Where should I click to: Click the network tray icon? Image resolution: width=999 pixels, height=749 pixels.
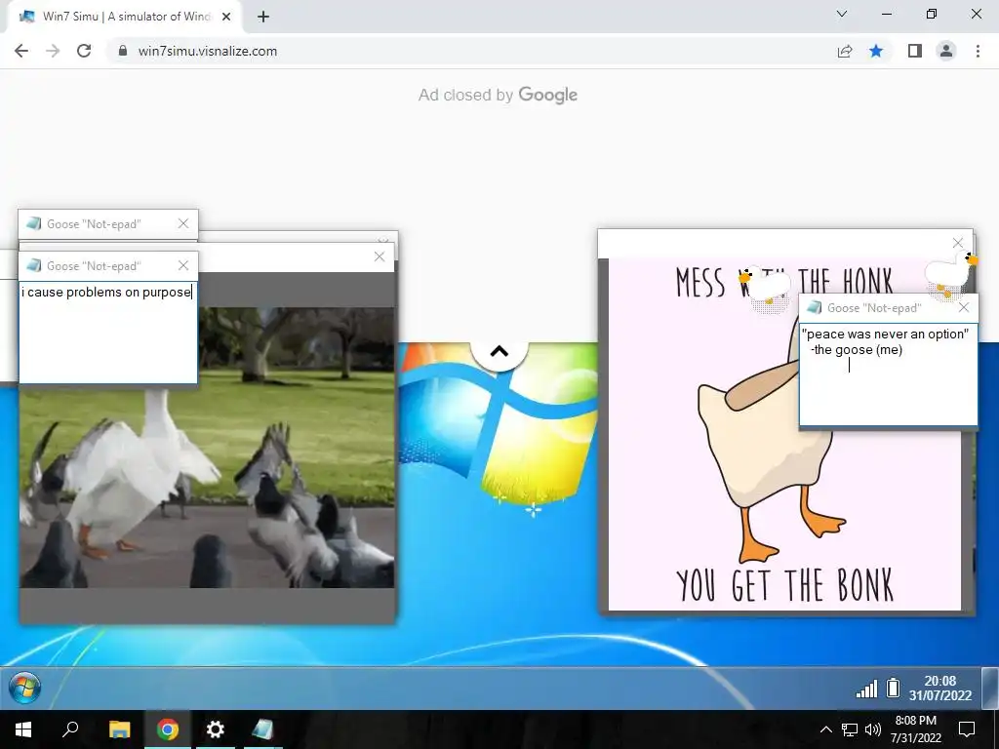pos(850,729)
